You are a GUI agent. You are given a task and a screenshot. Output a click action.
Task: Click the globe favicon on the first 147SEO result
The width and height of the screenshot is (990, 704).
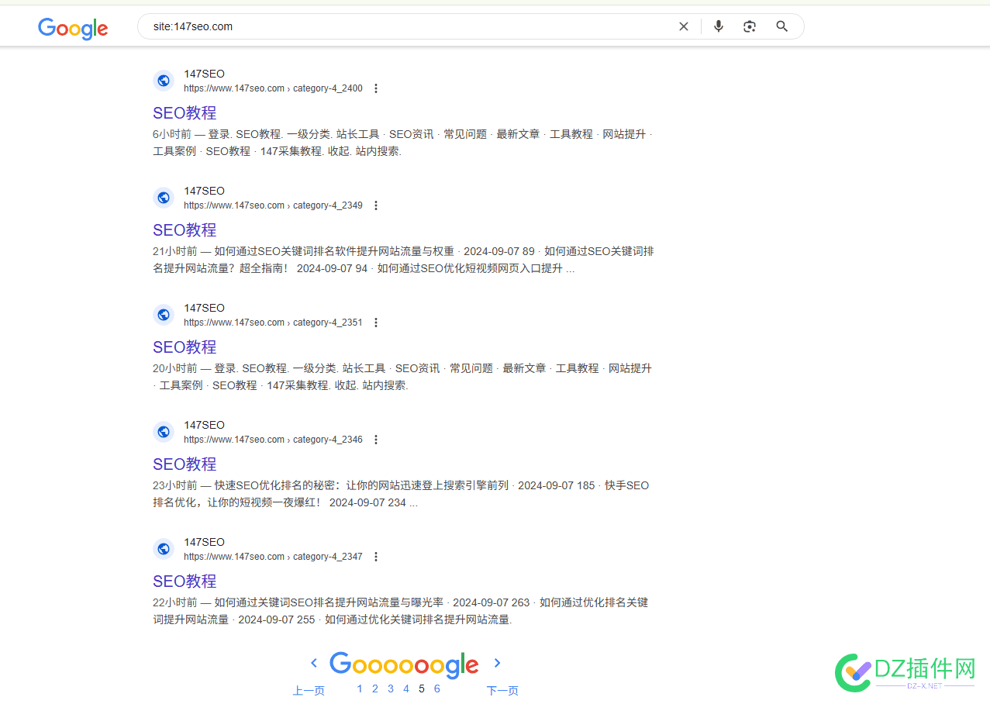click(x=163, y=80)
